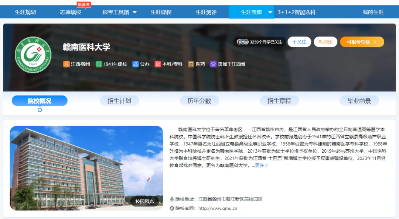Viewport: 399px width, 219px height.
Task: Click the 校园风光 label on the photo
Action: [144, 201]
